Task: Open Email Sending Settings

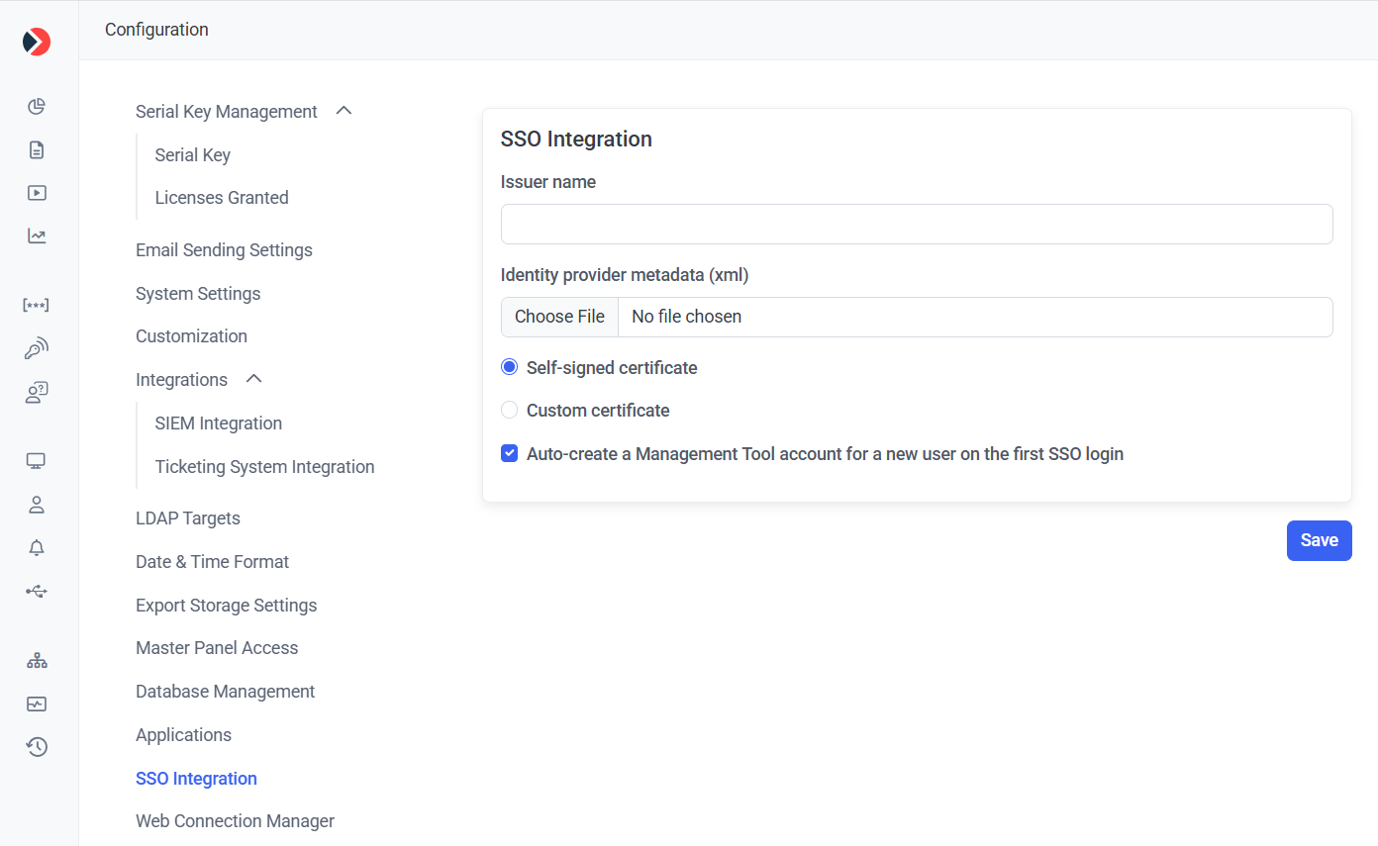Action: pyautogui.click(x=224, y=250)
